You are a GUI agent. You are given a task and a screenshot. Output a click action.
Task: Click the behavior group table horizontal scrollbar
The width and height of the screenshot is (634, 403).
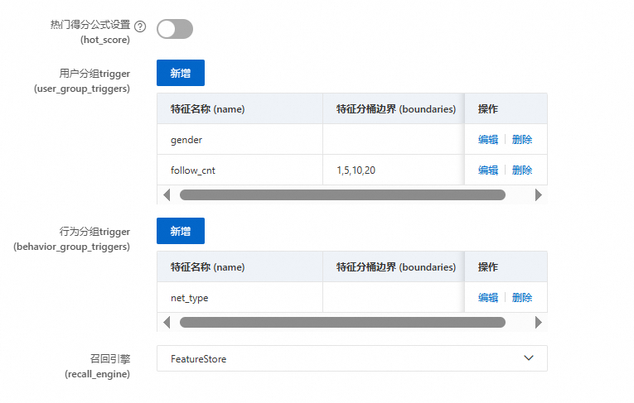[342, 322]
